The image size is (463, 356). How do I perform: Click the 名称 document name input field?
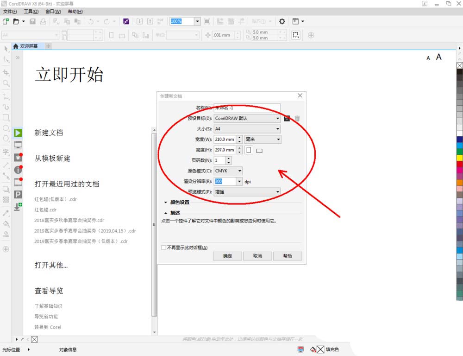point(247,108)
